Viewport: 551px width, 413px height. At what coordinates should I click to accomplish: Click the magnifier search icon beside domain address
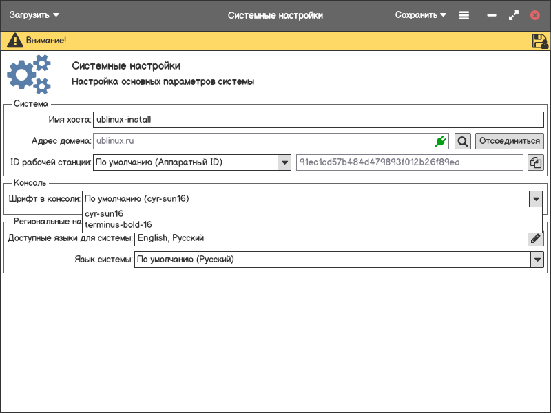[463, 141]
